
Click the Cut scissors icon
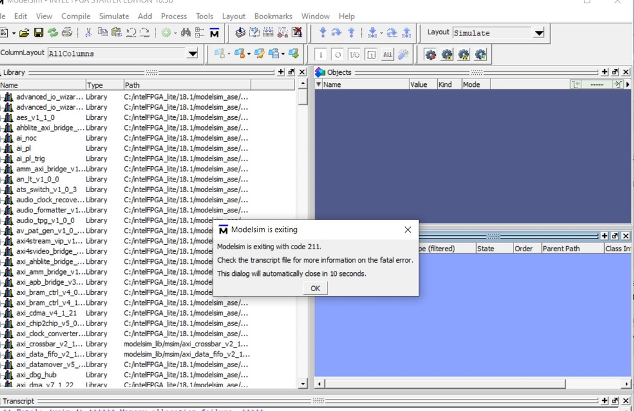88,33
